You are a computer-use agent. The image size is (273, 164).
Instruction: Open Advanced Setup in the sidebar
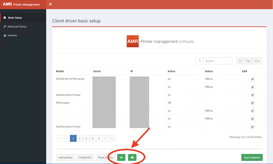[17, 27]
